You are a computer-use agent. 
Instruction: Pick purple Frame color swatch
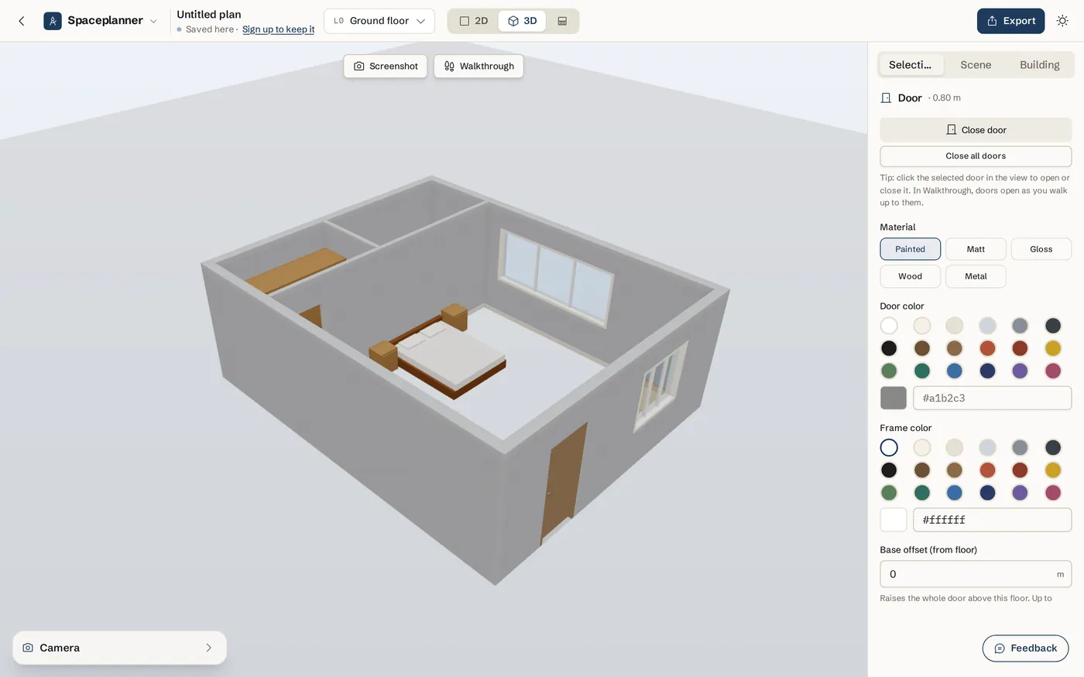(x=1021, y=493)
